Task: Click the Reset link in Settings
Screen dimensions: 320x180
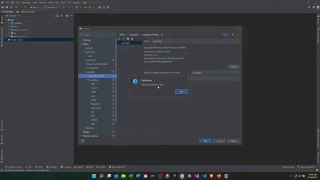Action: (225, 34)
